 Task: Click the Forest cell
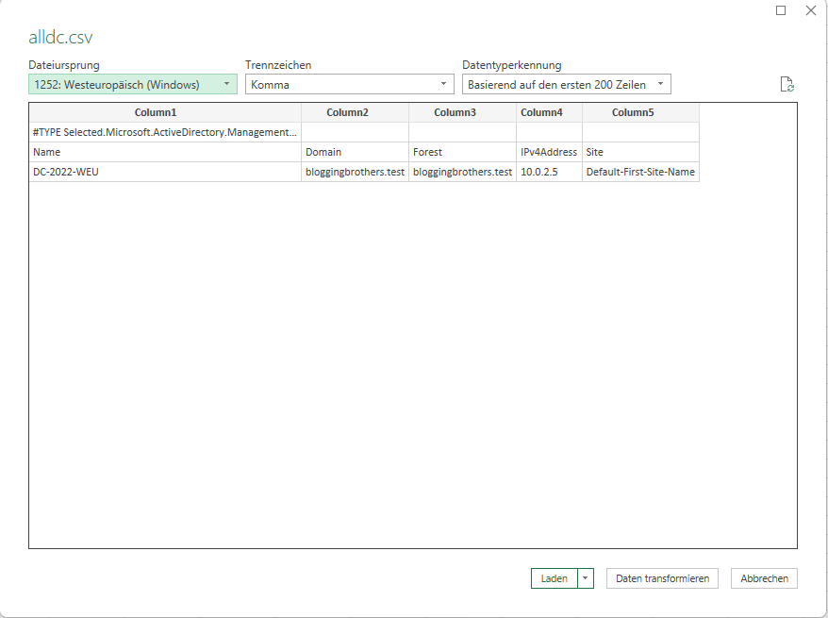(x=462, y=152)
